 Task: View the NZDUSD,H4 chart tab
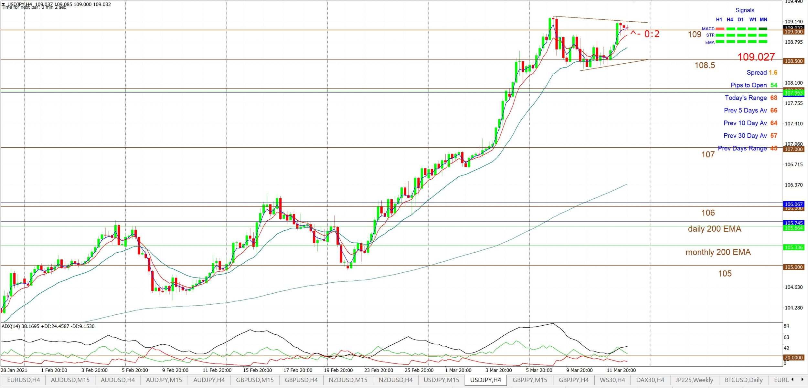(395, 380)
